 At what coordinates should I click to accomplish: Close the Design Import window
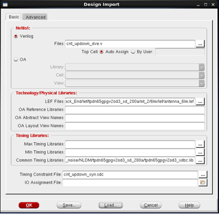[213, 5]
